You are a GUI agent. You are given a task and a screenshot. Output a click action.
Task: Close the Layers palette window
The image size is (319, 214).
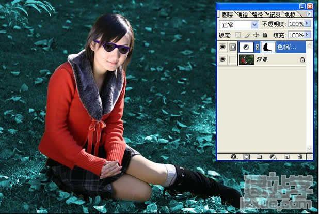pos(309,6)
